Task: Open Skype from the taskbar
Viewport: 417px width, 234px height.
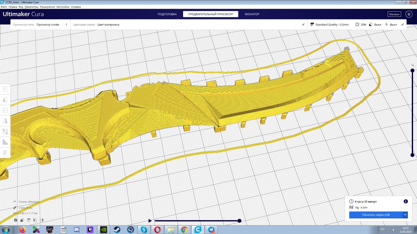Action: click(x=144, y=230)
